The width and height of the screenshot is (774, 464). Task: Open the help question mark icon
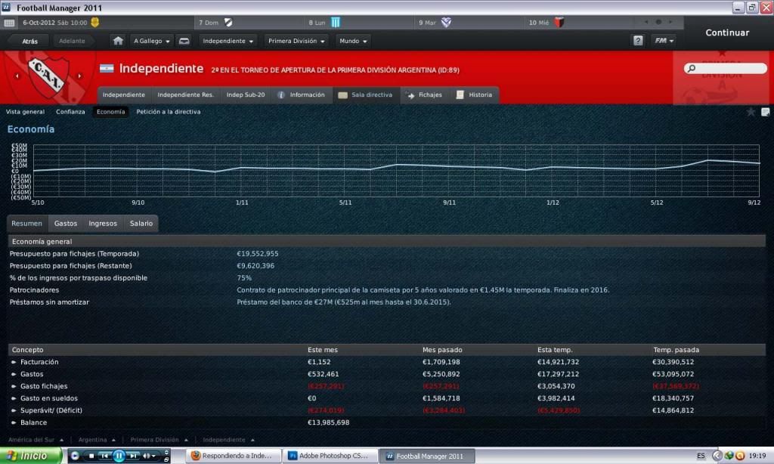638,41
